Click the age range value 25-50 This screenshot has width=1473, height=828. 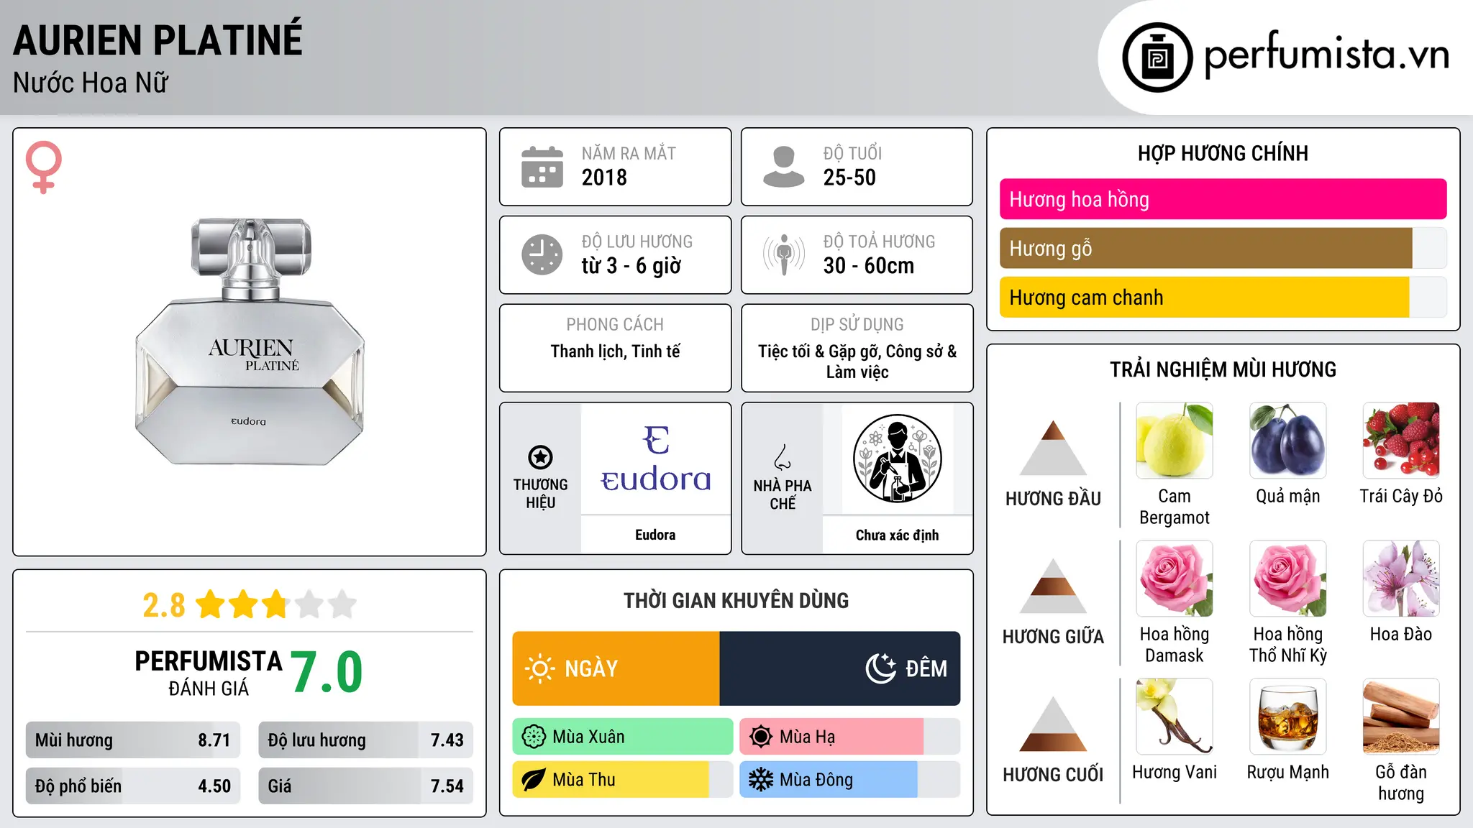(849, 178)
